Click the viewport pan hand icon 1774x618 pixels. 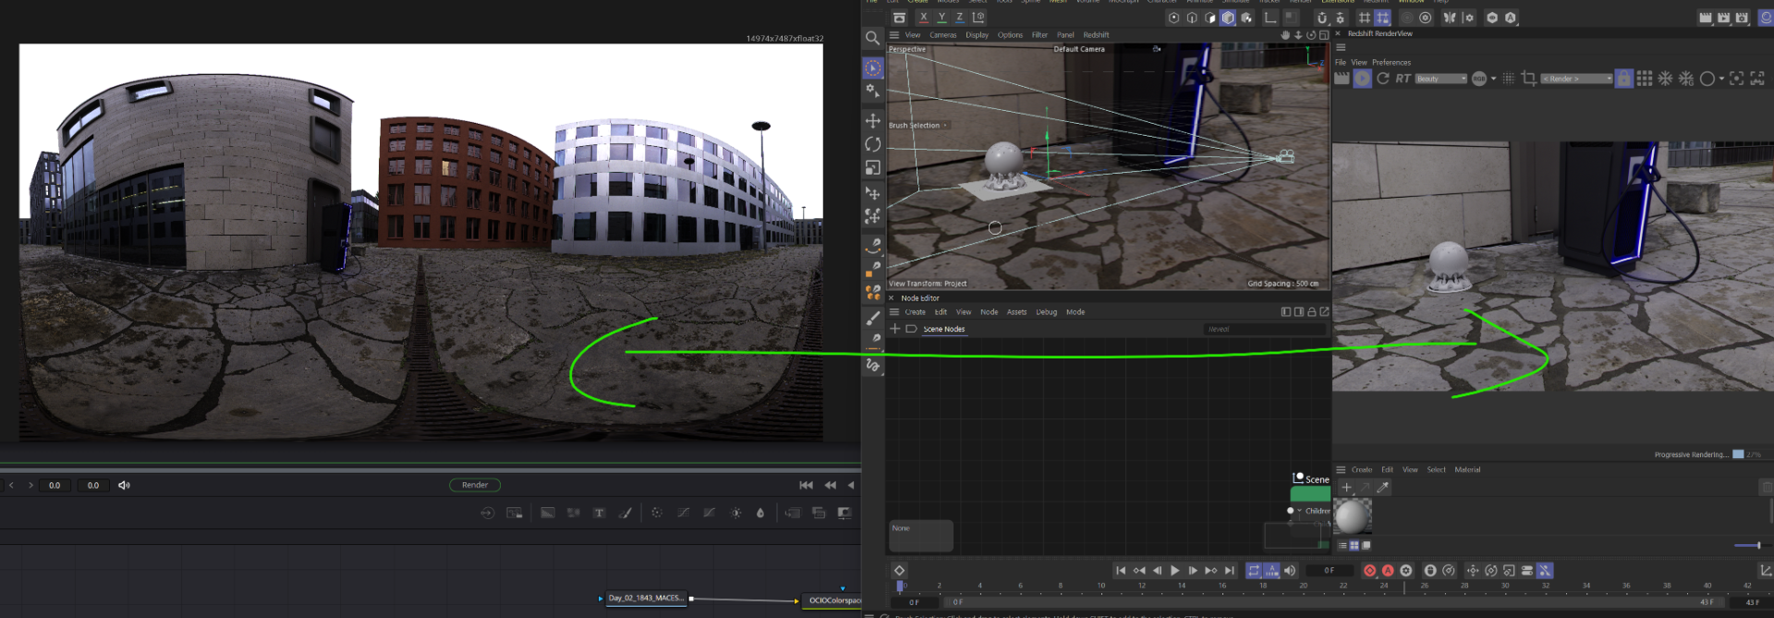1285,35
